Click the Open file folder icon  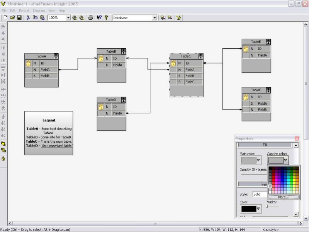[12, 18]
